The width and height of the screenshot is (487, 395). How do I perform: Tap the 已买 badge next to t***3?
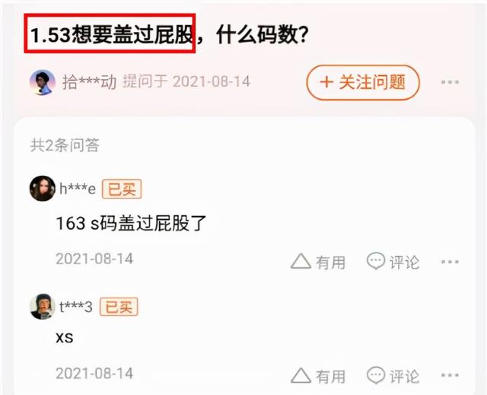(x=119, y=307)
